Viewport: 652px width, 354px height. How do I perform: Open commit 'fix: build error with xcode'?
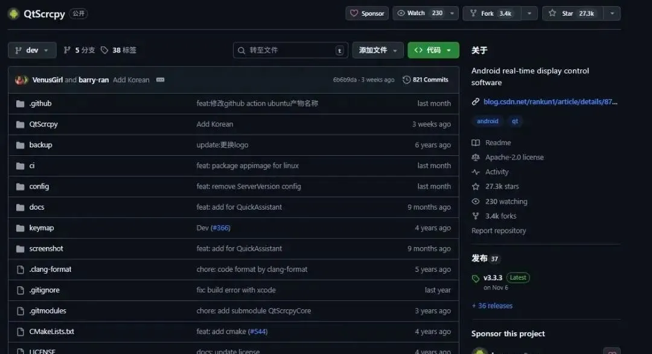pyautogui.click(x=236, y=291)
